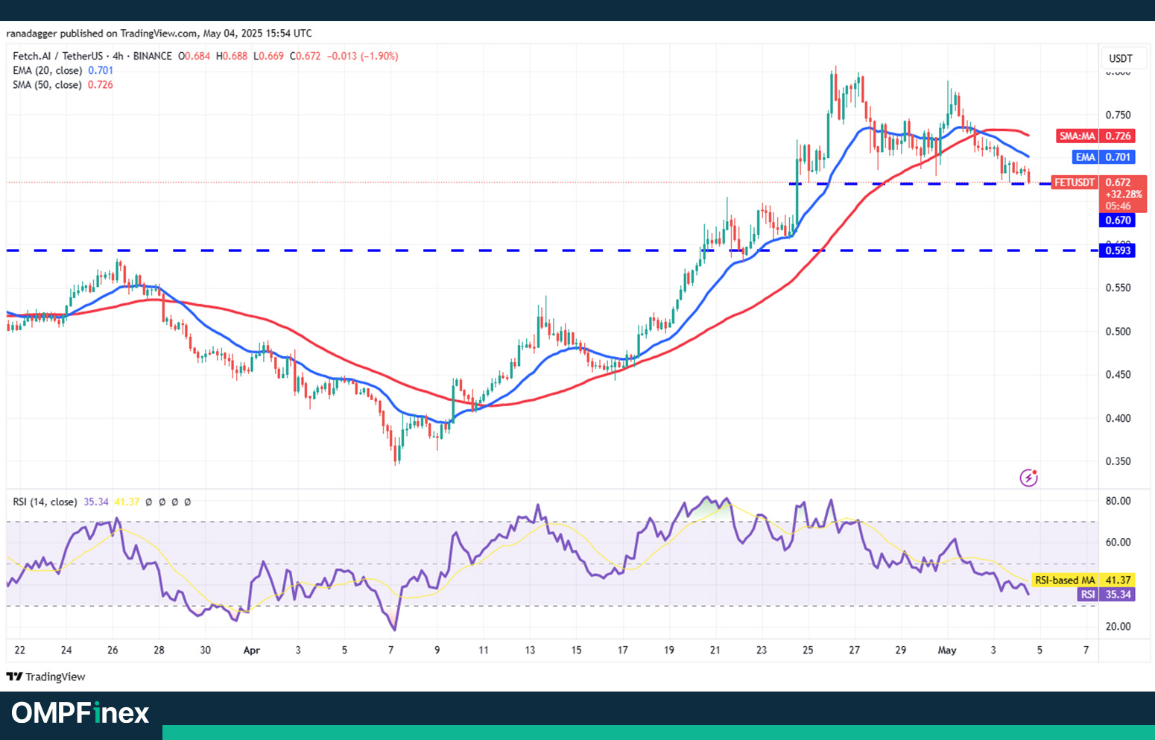Click the 0.500 mark on price axis

coord(1118,332)
